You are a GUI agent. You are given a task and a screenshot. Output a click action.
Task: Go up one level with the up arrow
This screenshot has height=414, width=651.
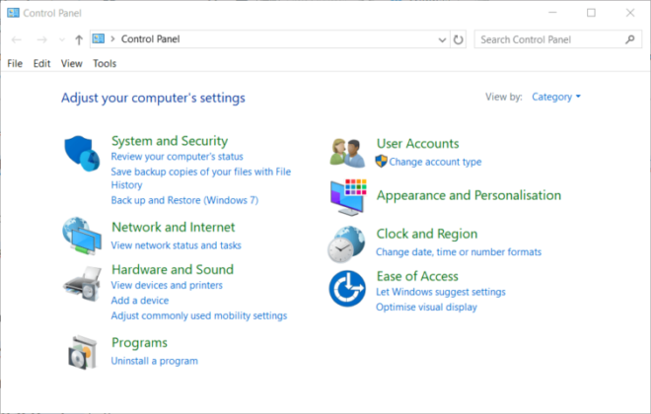pyautogui.click(x=79, y=39)
